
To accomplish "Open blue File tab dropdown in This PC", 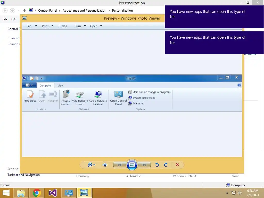I will [x=29, y=85].
